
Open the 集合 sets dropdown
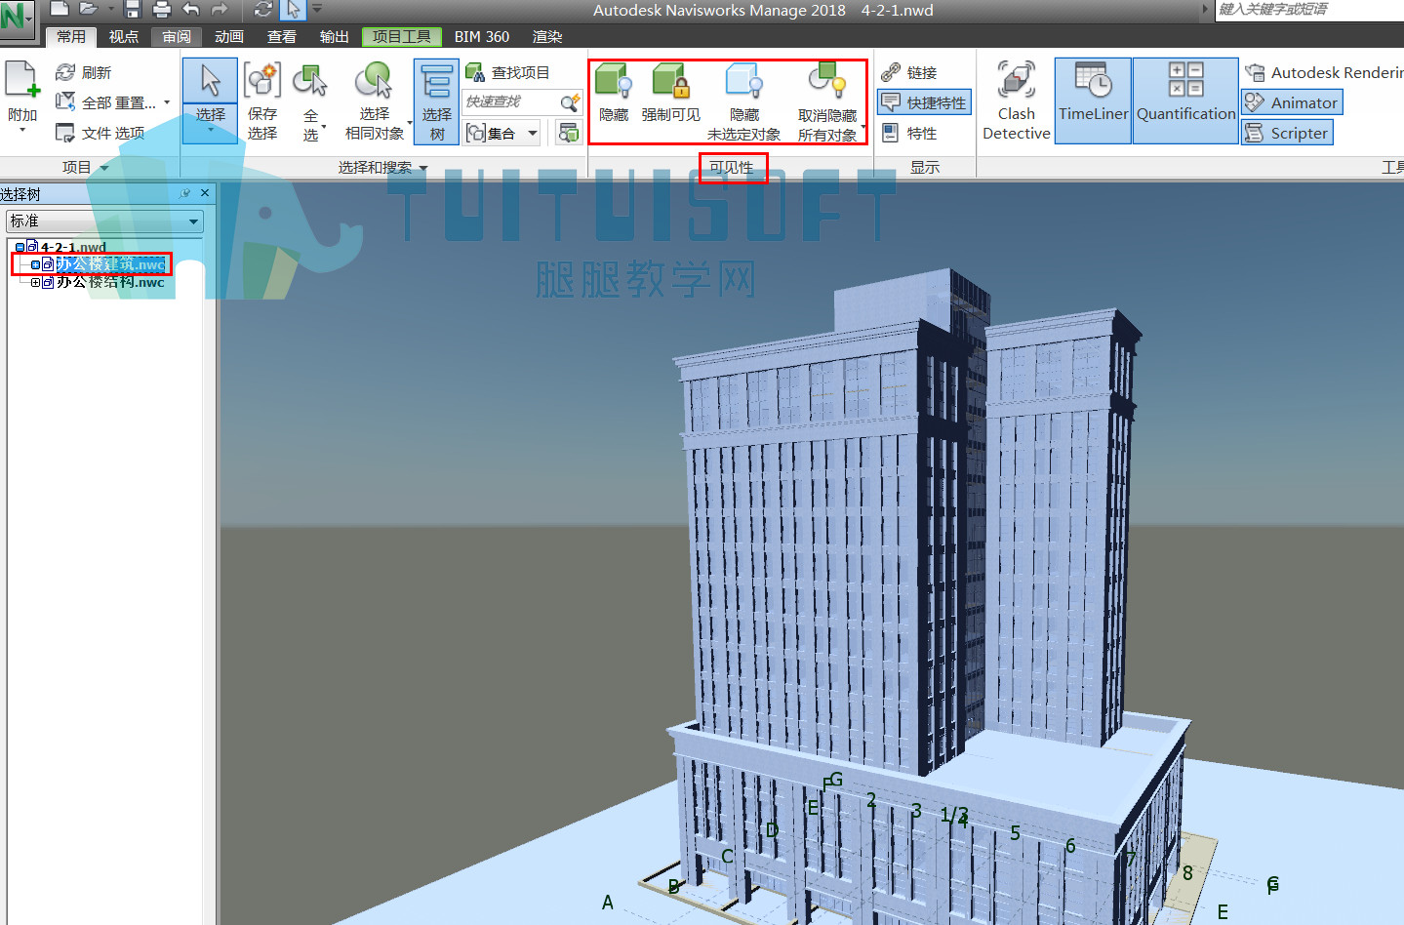[502, 133]
